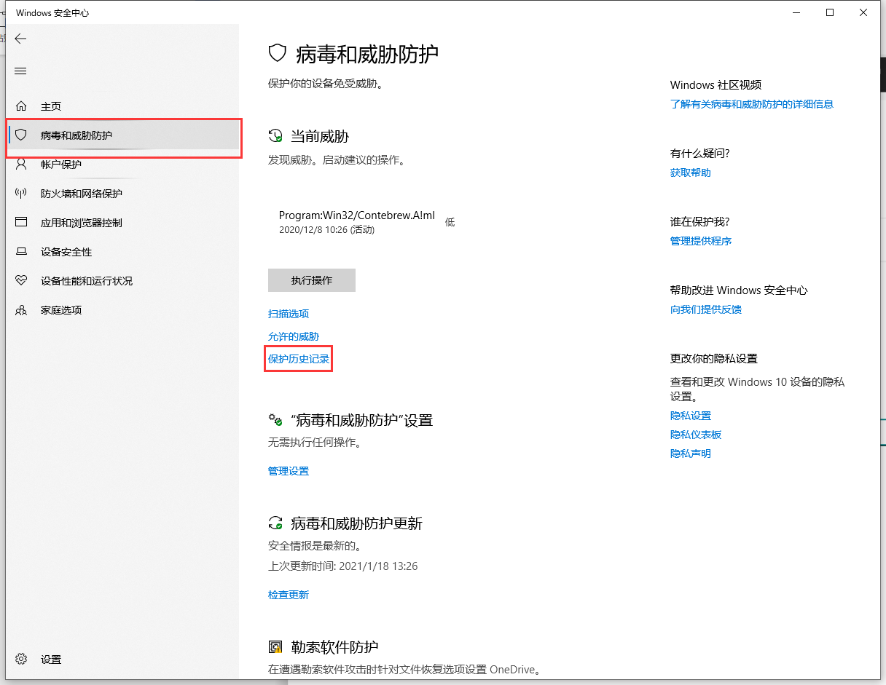The image size is (886, 685).
Task: Click the 检查更新 link
Action: (289, 595)
